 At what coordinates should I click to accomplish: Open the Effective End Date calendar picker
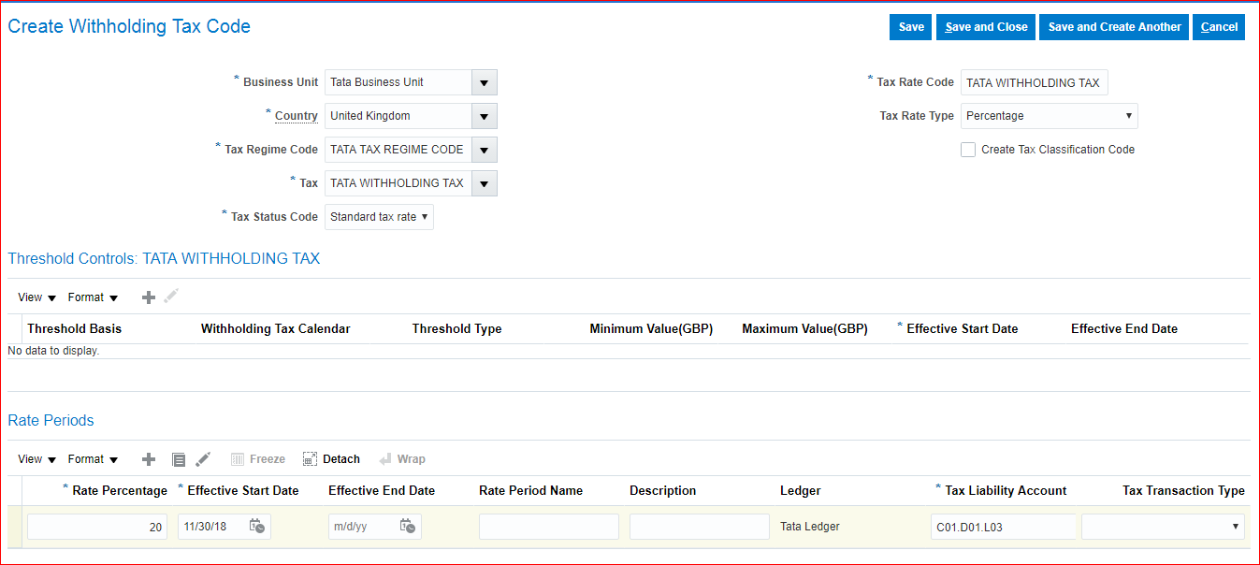coord(408,527)
